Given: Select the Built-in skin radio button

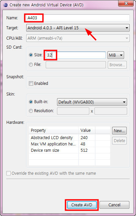Looking at the screenshot, I should (31, 102).
